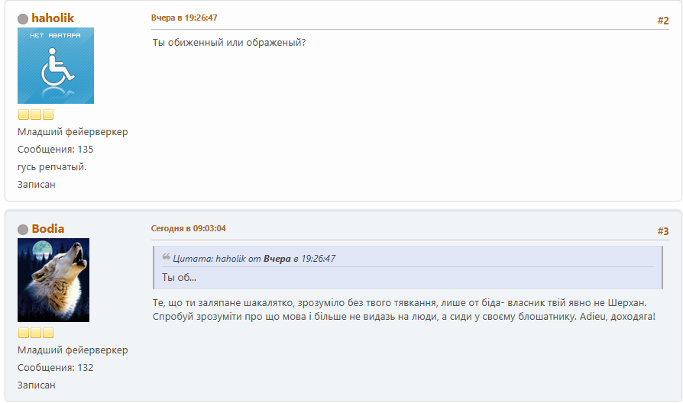683x403 pixels.
Task: Click the truncated quote text 'Ты об...'
Action: pyautogui.click(x=179, y=278)
